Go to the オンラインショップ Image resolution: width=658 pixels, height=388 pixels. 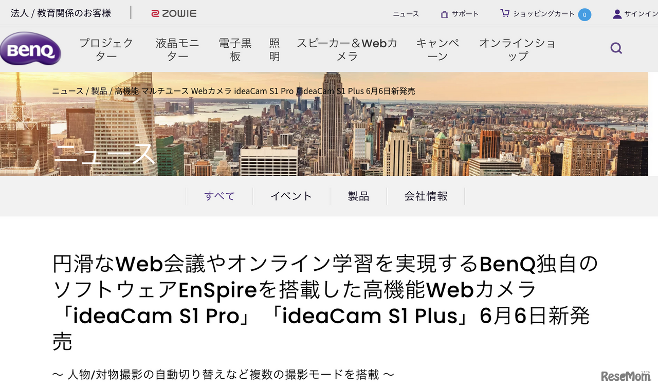518,50
